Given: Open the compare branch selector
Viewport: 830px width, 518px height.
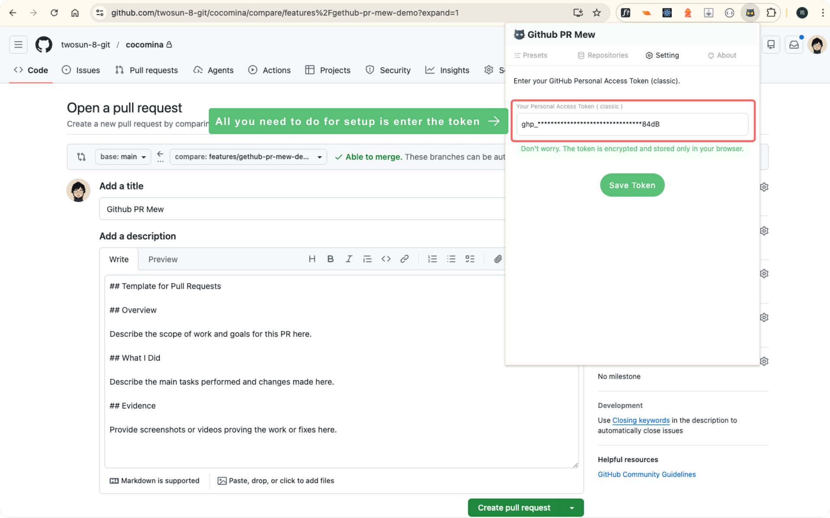Looking at the screenshot, I should point(248,157).
